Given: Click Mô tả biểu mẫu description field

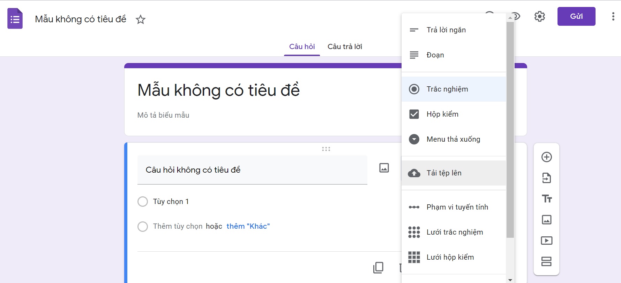Looking at the screenshot, I should click(163, 115).
